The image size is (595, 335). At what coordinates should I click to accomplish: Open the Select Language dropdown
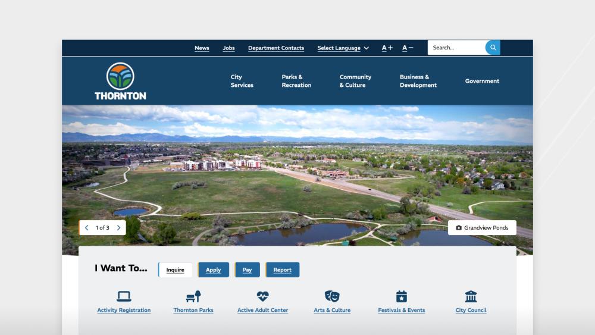[343, 48]
